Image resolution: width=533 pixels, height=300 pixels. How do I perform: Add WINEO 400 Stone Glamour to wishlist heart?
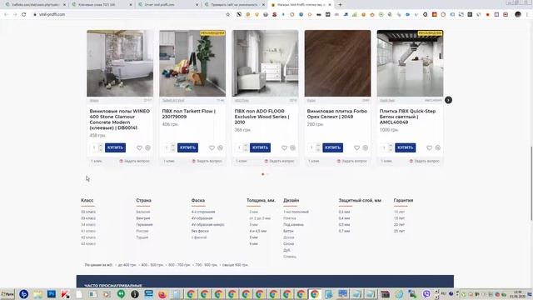(139, 147)
